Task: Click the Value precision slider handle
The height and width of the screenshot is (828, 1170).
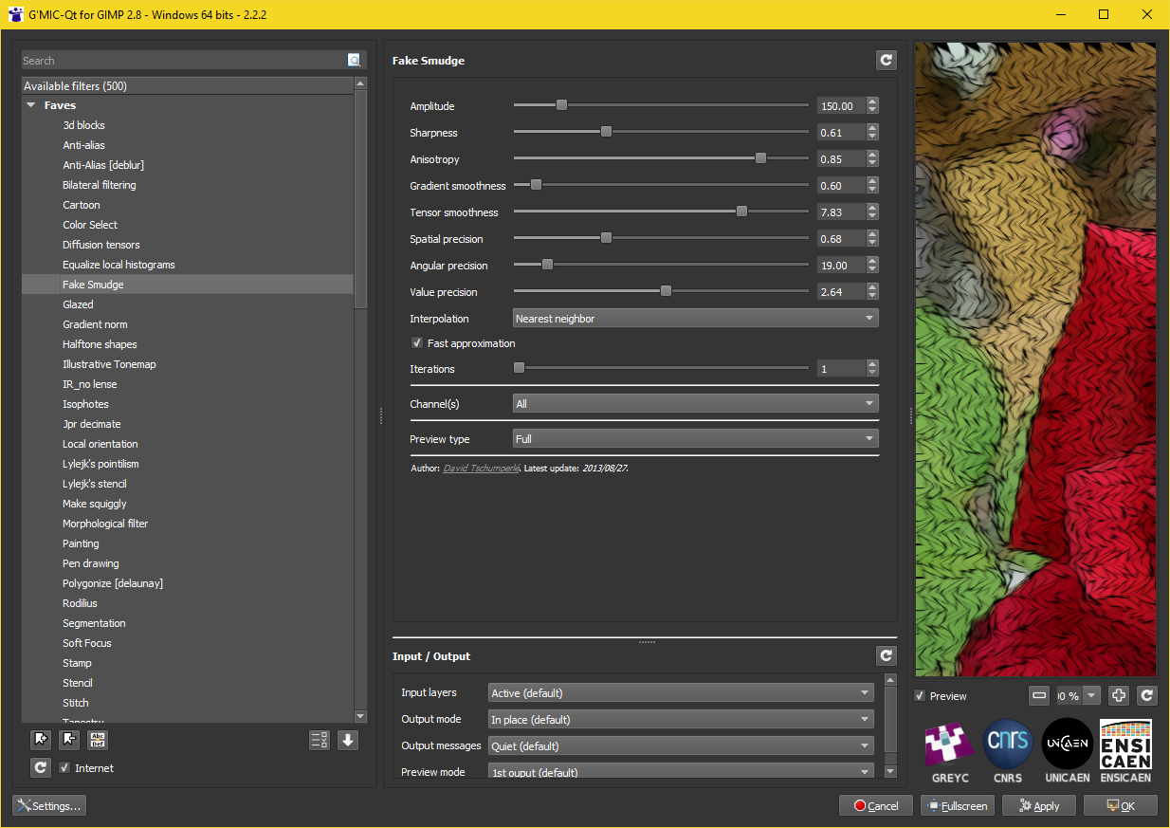Action: (x=666, y=291)
